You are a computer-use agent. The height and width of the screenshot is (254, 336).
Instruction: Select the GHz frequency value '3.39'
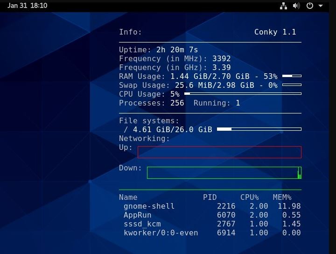[x=221, y=68]
